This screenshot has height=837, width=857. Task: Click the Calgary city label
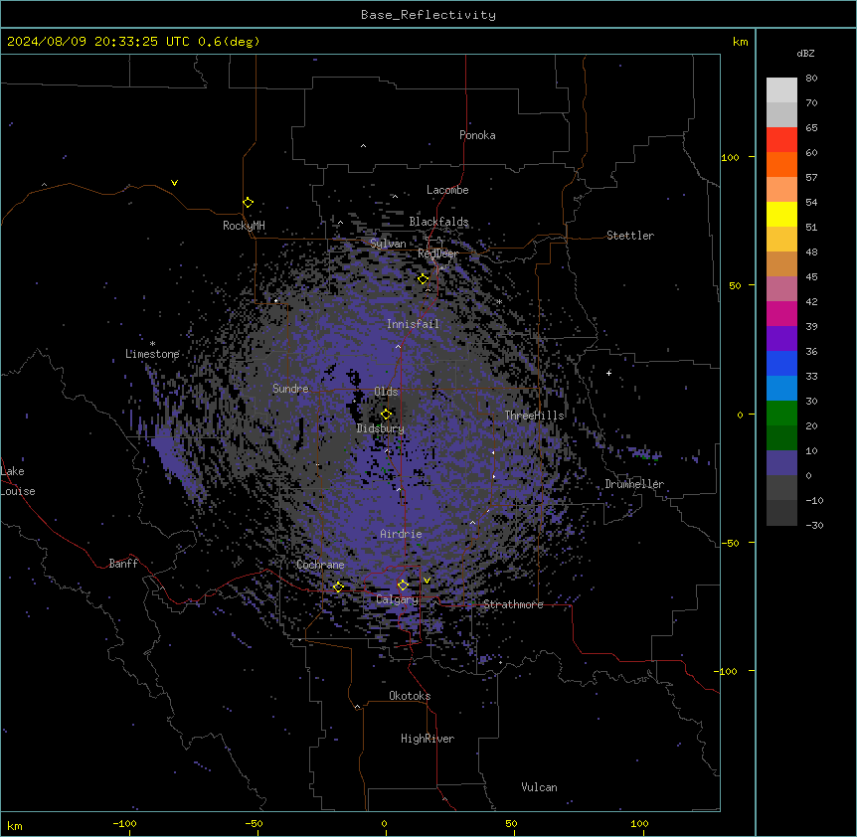click(397, 599)
